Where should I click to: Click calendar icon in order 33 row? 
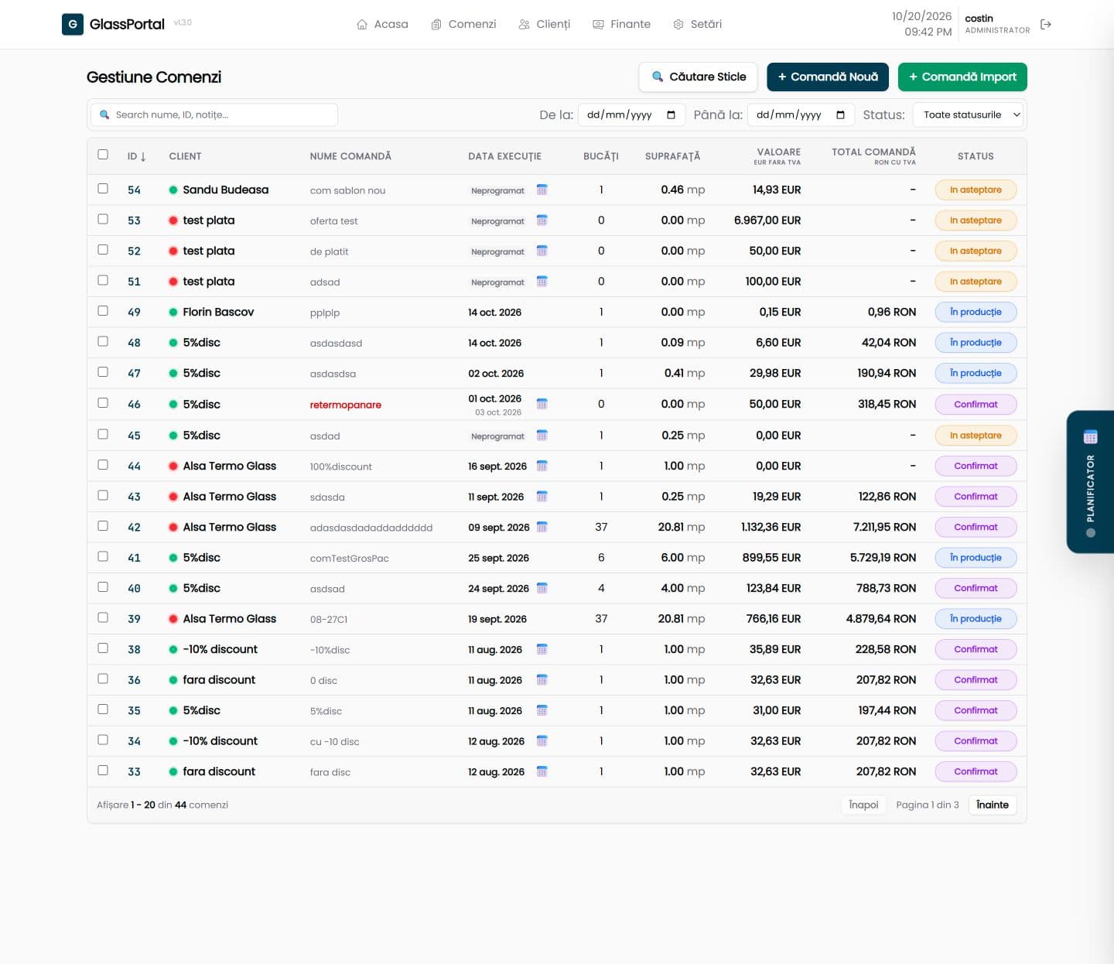coord(542,771)
